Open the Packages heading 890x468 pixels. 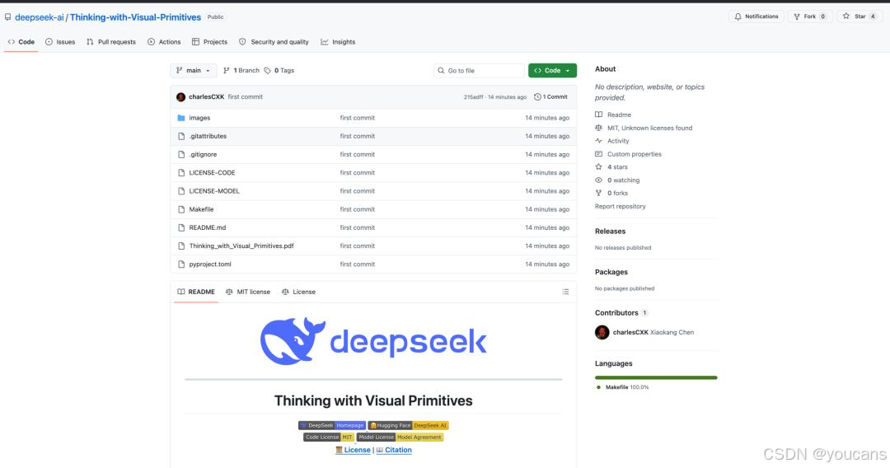(611, 272)
